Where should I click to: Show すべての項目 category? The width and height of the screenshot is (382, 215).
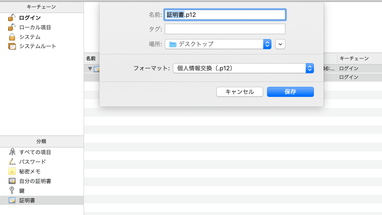42,152
